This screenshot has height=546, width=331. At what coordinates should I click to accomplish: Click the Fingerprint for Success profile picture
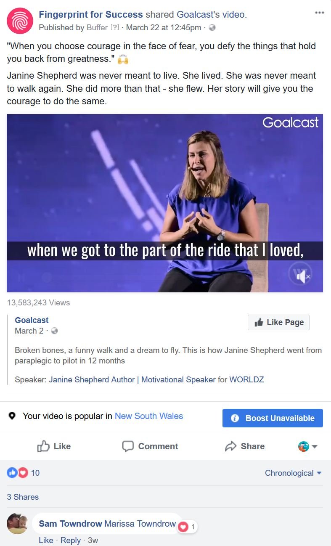point(20,21)
